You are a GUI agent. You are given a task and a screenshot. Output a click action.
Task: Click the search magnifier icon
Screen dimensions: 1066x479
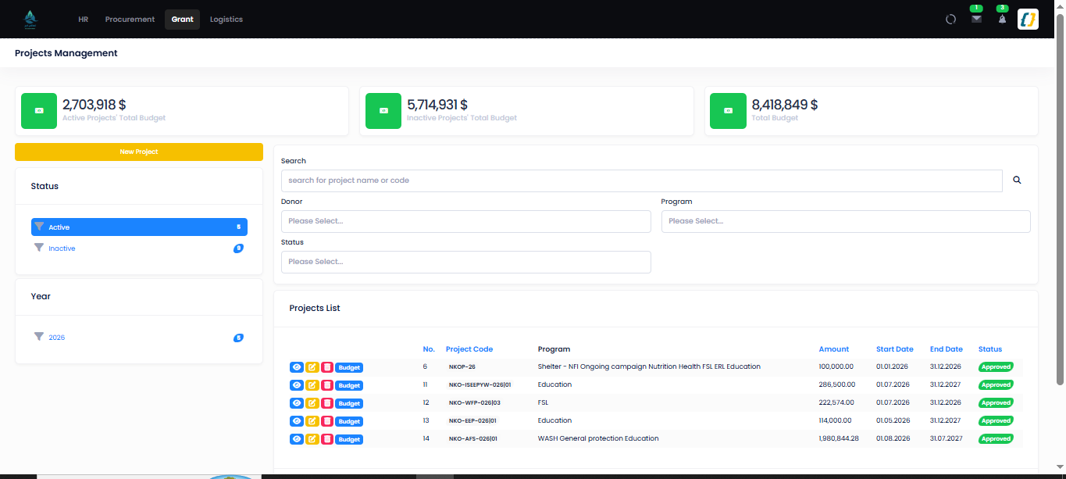[1017, 181]
